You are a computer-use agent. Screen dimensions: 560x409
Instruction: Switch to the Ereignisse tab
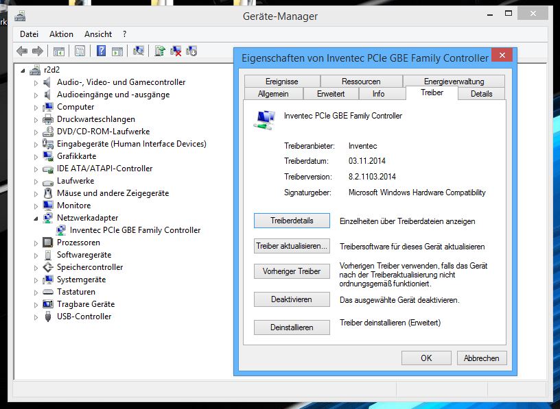click(282, 82)
